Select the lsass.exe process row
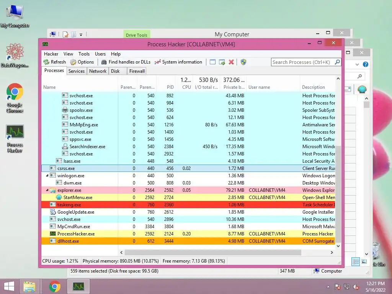The image size is (392, 294). tap(188, 161)
